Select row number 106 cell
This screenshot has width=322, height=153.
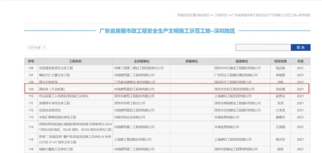[31, 68]
